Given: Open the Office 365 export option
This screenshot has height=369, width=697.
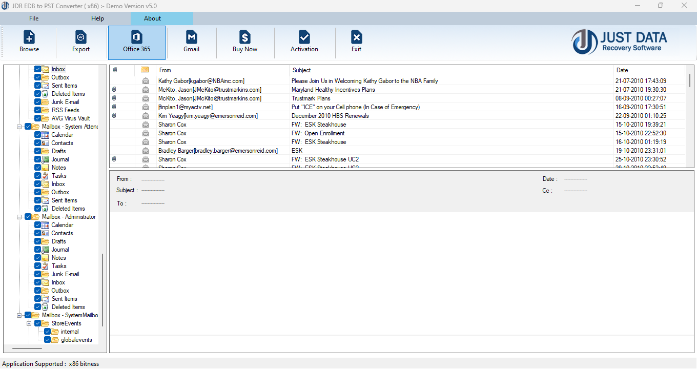Looking at the screenshot, I should [x=136, y=42].
